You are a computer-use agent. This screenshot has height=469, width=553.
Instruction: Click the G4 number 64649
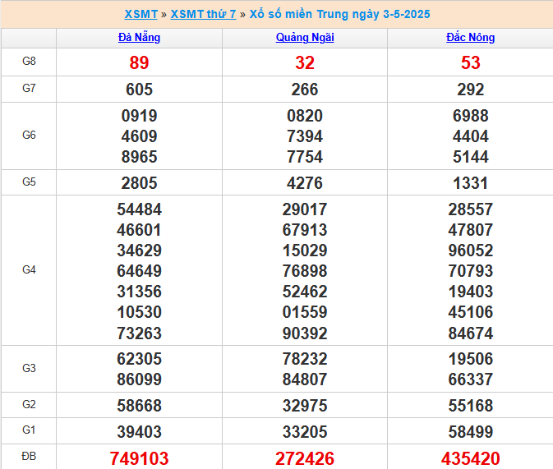(x=139, y=271)
